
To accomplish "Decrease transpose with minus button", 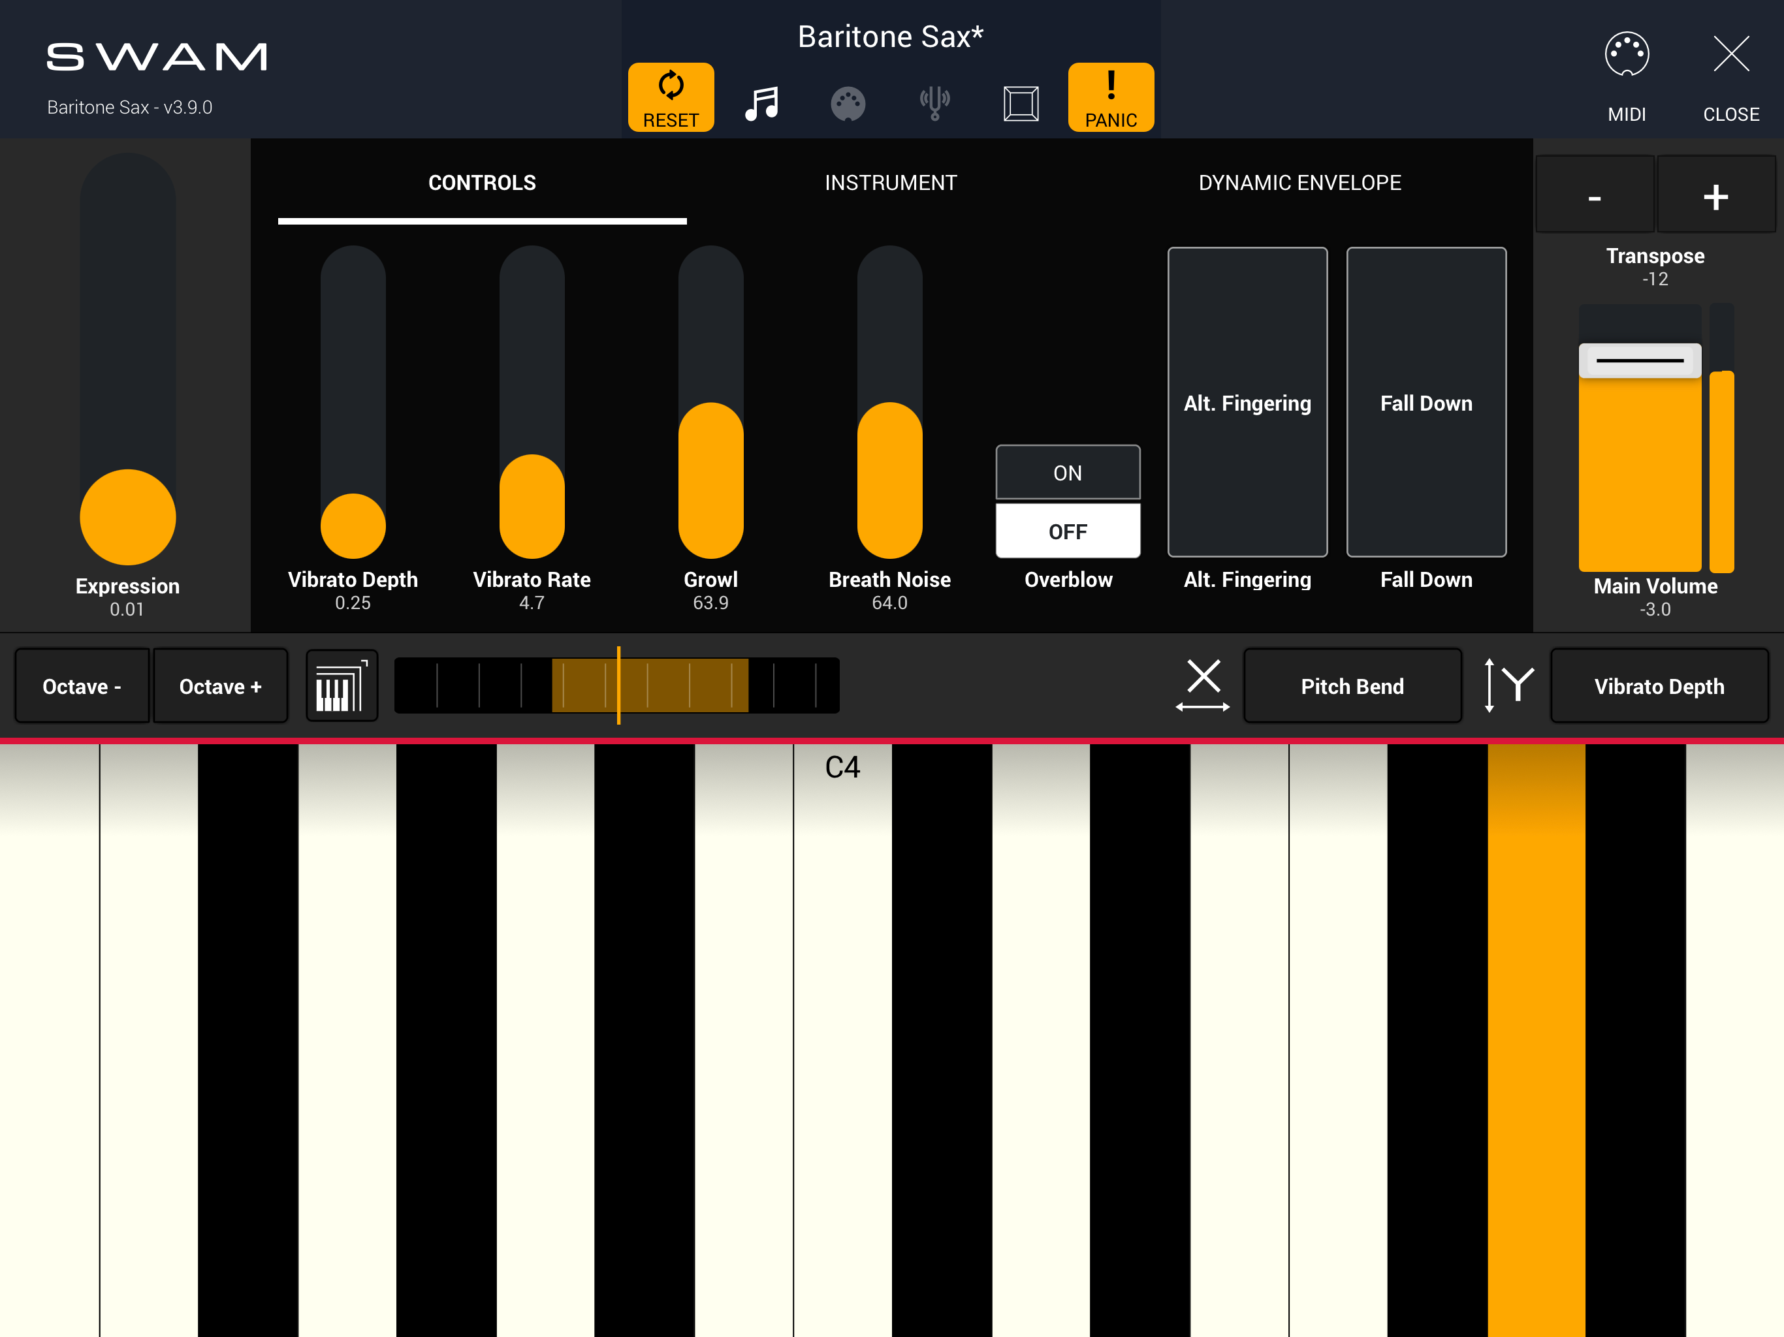I will 1595,196.
